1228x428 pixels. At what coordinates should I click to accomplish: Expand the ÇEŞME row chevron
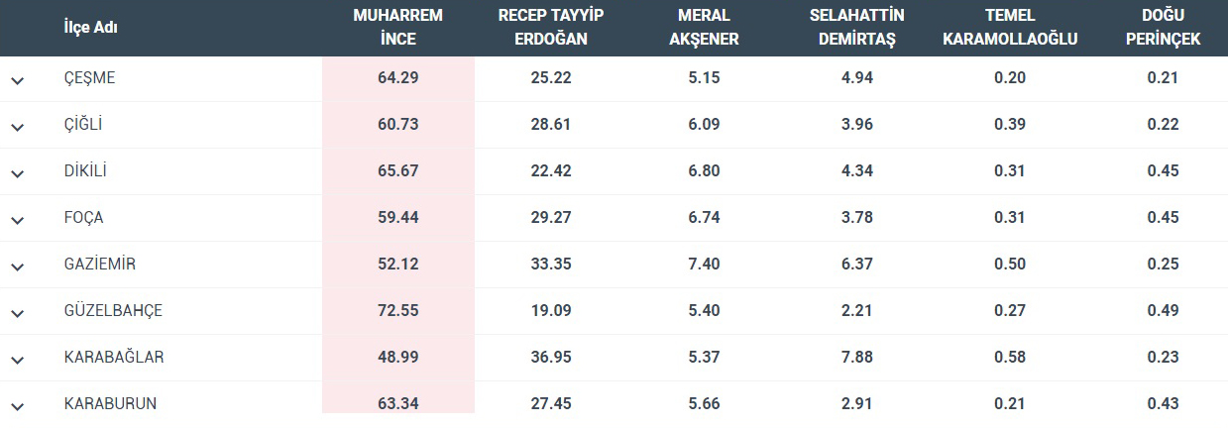tap(17, 81)
